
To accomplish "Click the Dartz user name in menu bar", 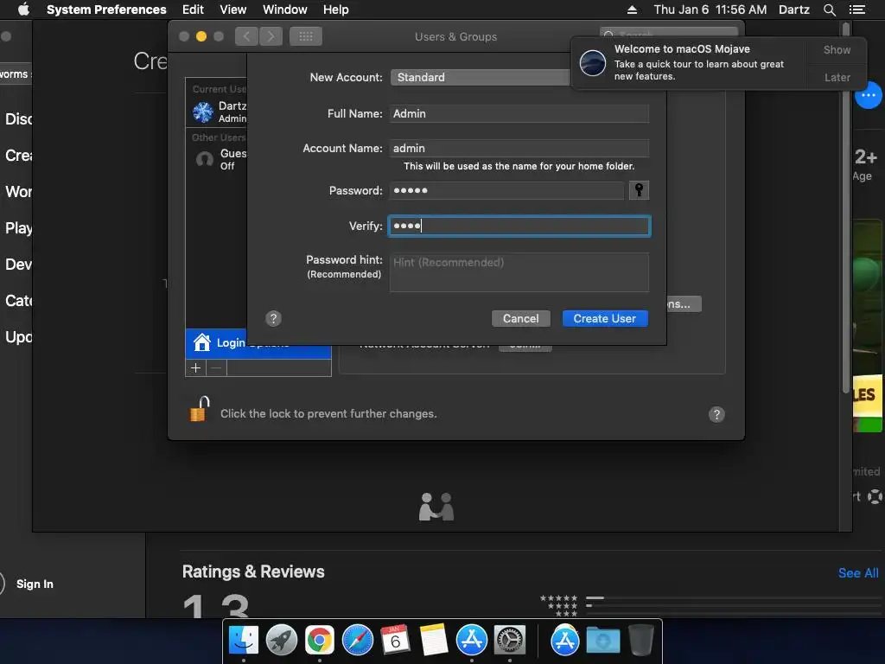I will click(x=793, y=10).
